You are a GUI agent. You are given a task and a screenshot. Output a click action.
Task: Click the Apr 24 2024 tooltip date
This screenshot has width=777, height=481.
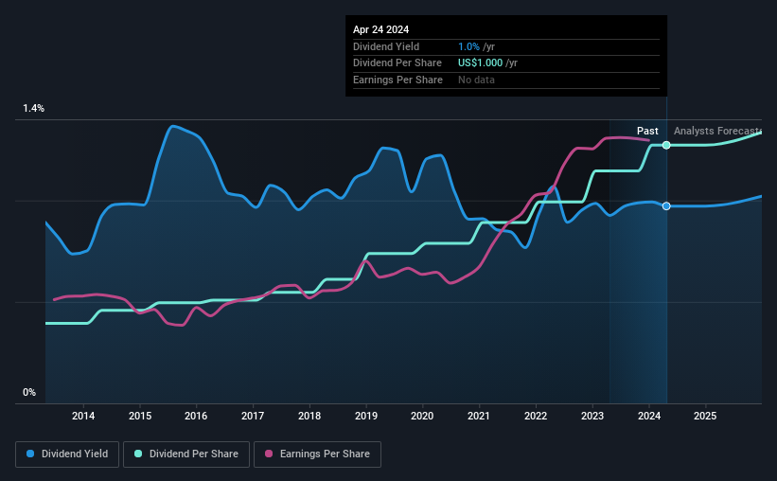(x=381, y=29)
